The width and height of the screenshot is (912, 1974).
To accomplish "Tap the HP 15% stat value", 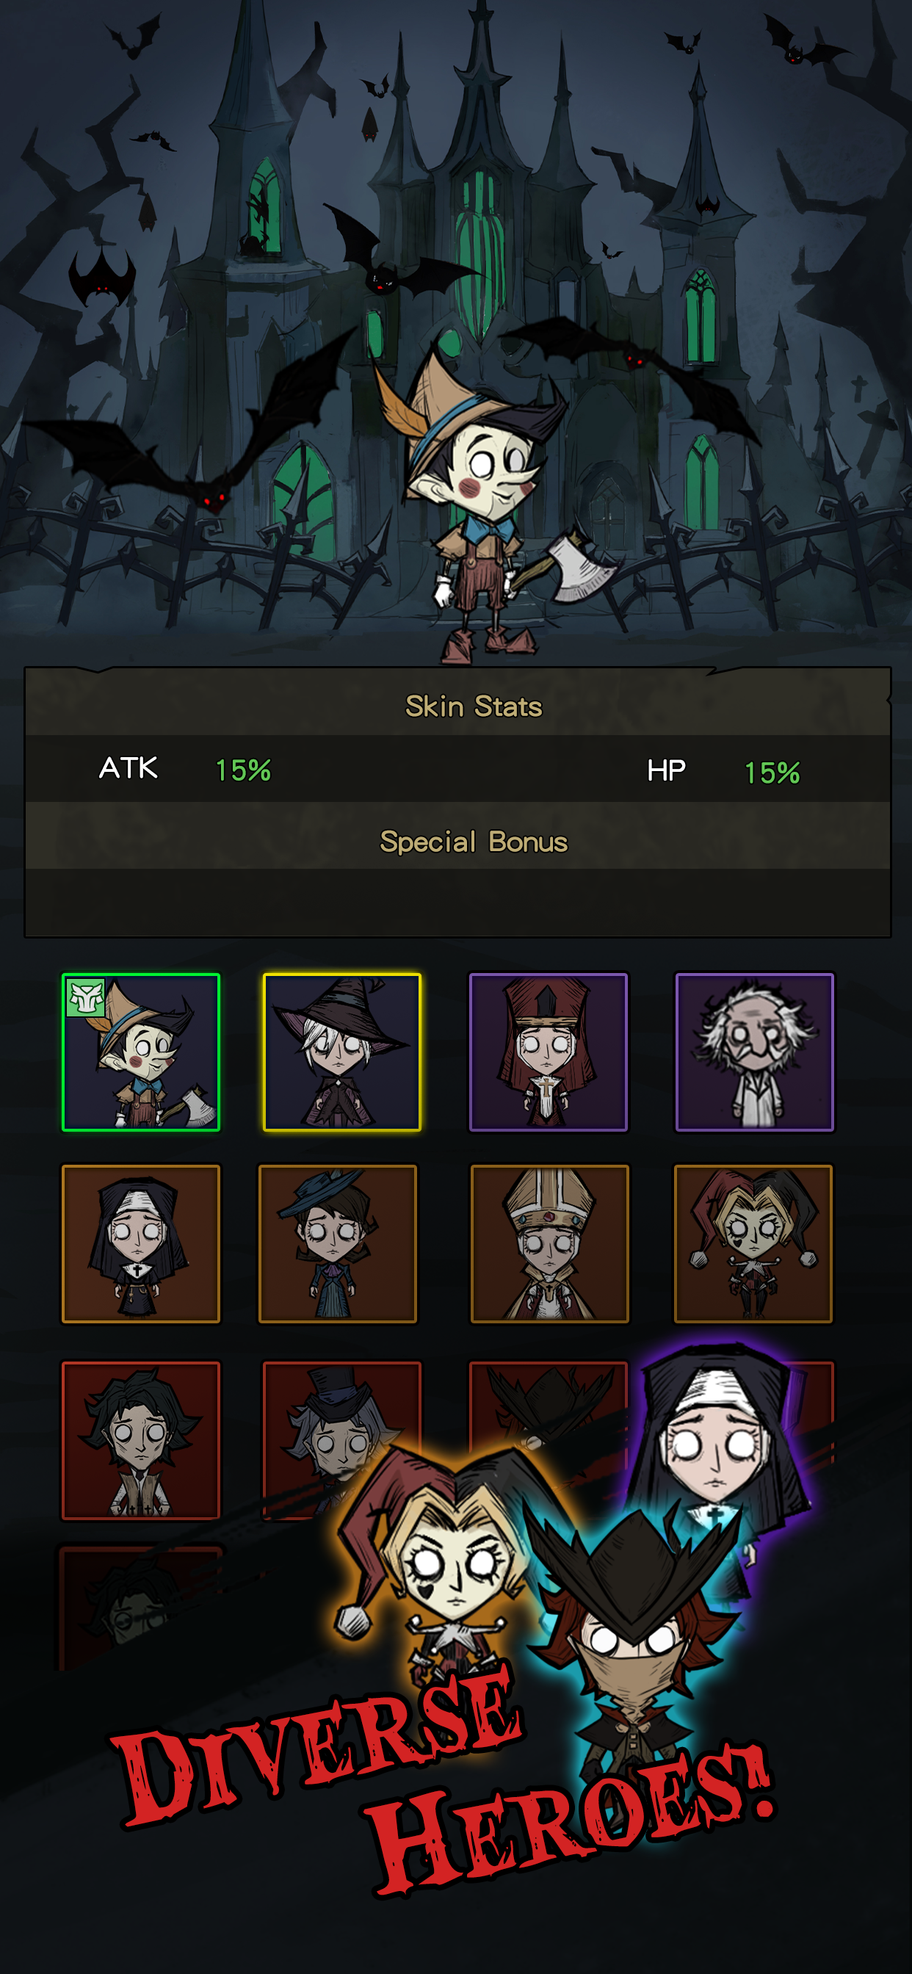I will [x=772, y=772].
